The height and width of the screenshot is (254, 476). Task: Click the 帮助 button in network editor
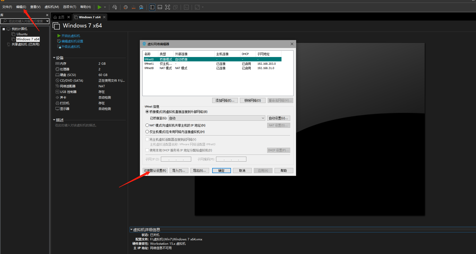(x=284, y=171)
